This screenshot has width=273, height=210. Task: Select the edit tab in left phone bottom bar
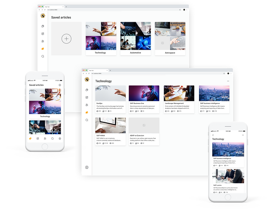point(38,139)
